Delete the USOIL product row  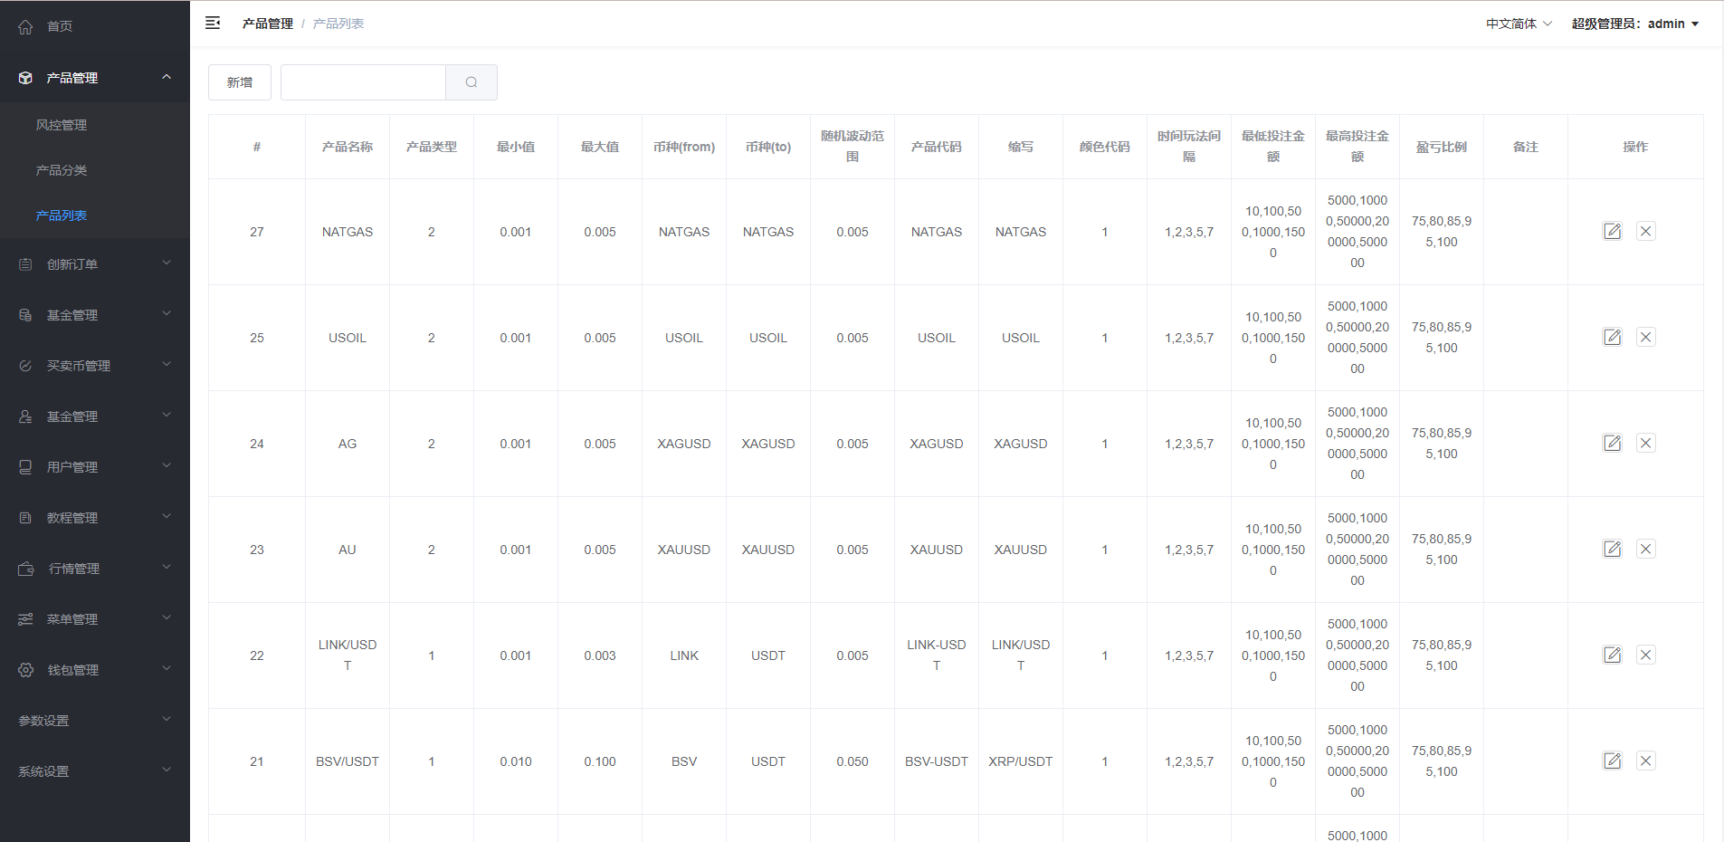1645,338
